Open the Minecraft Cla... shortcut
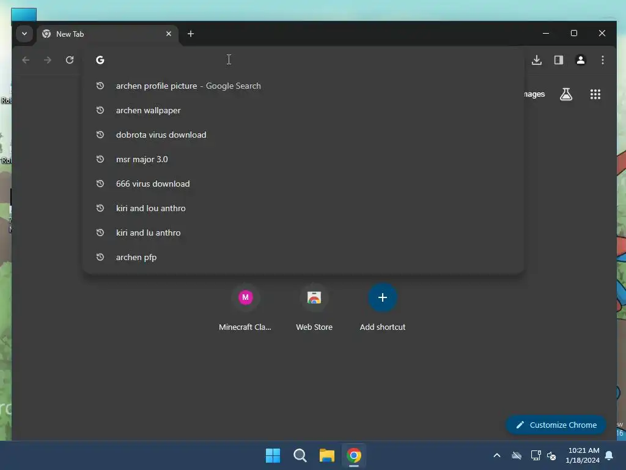This screenshot has width=626, height=470. (x=245, y=308)
